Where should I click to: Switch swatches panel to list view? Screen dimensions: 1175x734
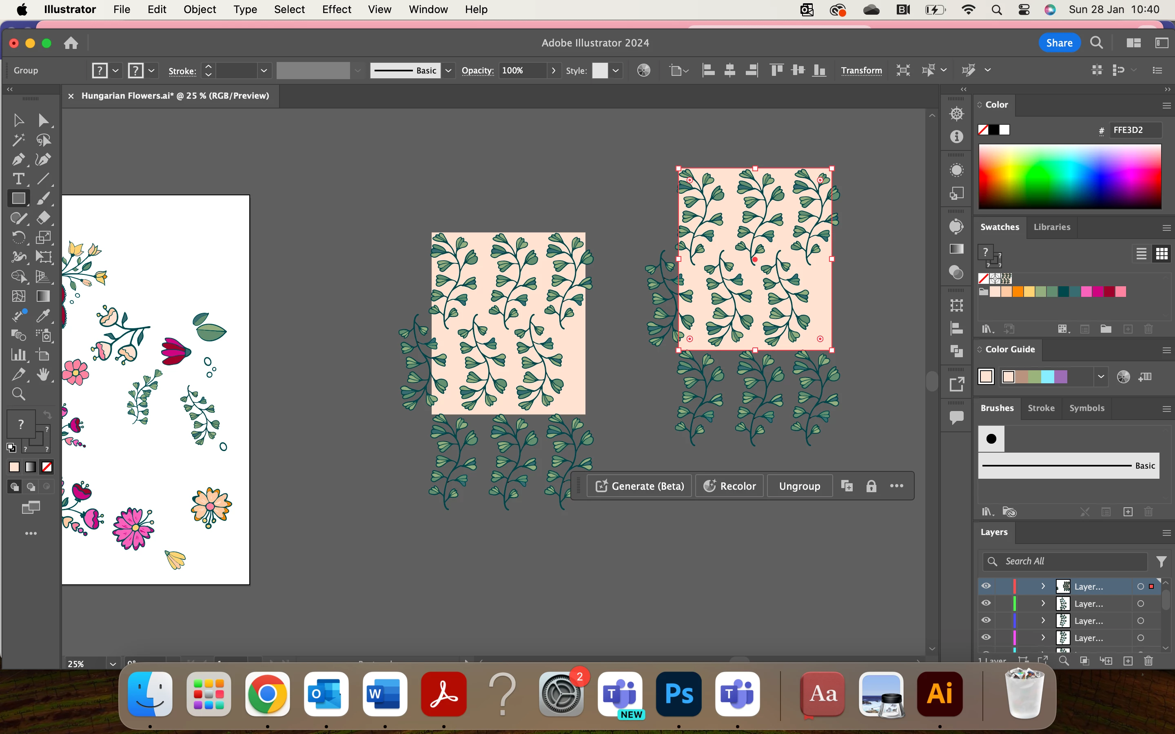[x=1141, y=253]
